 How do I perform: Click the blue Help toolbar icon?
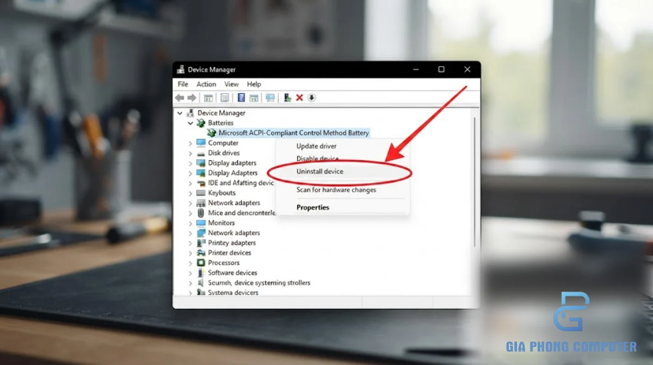pos(242,98)
